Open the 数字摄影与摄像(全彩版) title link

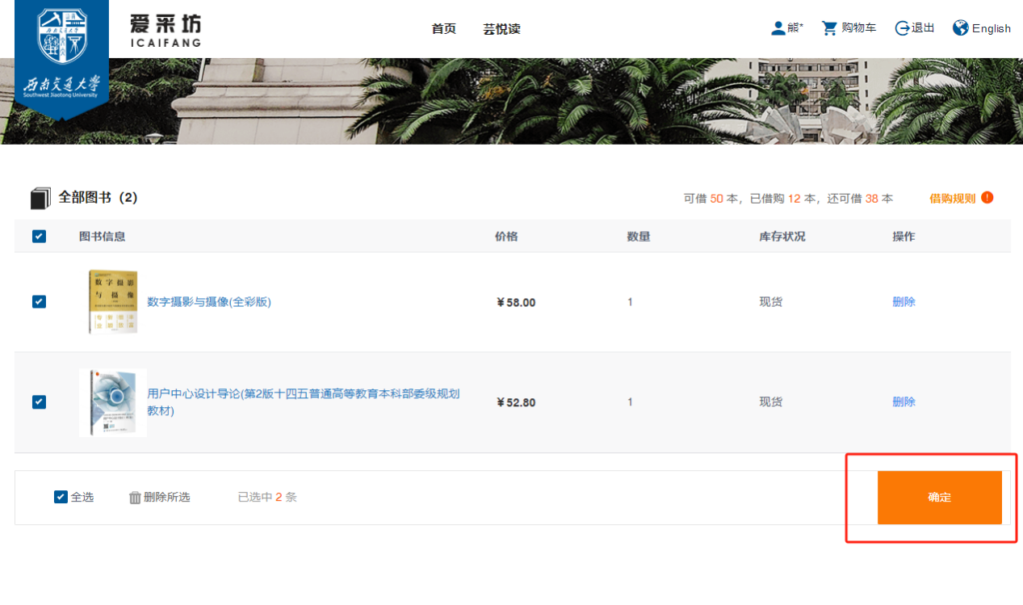209,302
